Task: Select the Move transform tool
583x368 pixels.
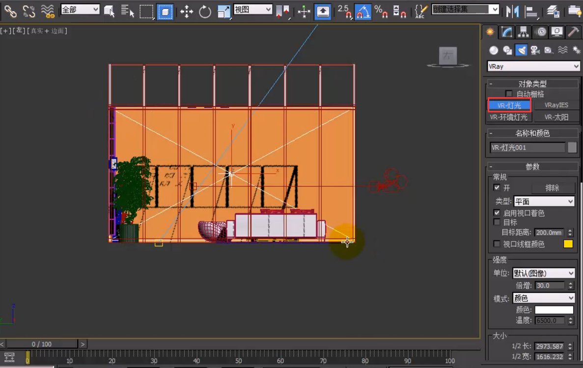Action: point(187,12)
